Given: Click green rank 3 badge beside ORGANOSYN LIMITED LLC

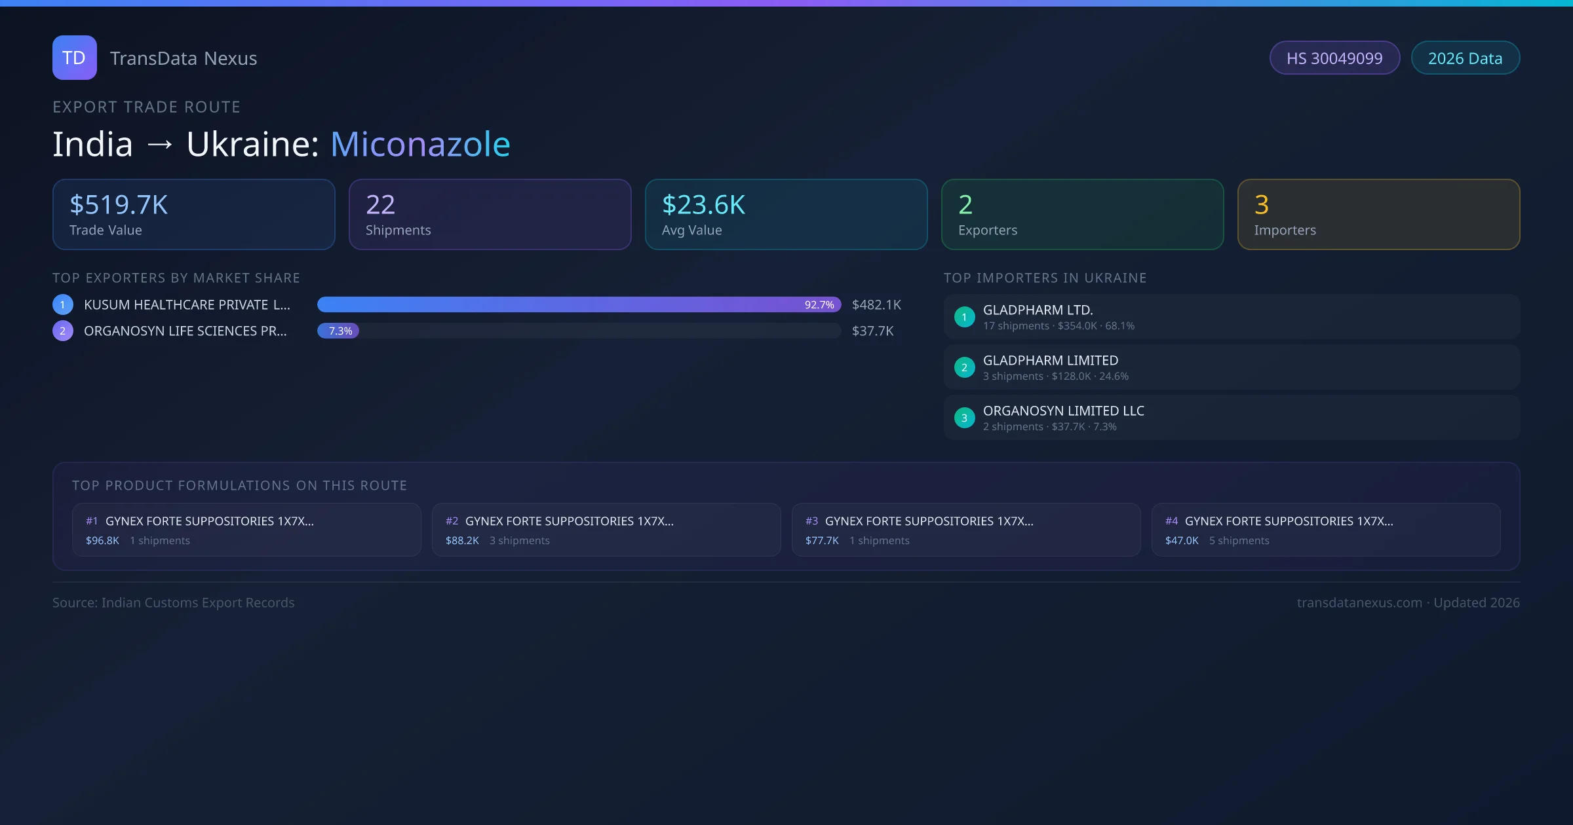Looking at the screenshot, I should coord(964,418).
